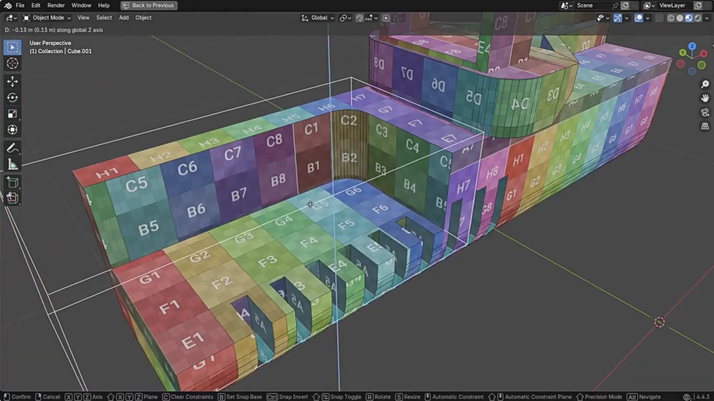Open the Object Mode dropdown
This screenshot has height=401, width=714.
[x=47, y=18]
